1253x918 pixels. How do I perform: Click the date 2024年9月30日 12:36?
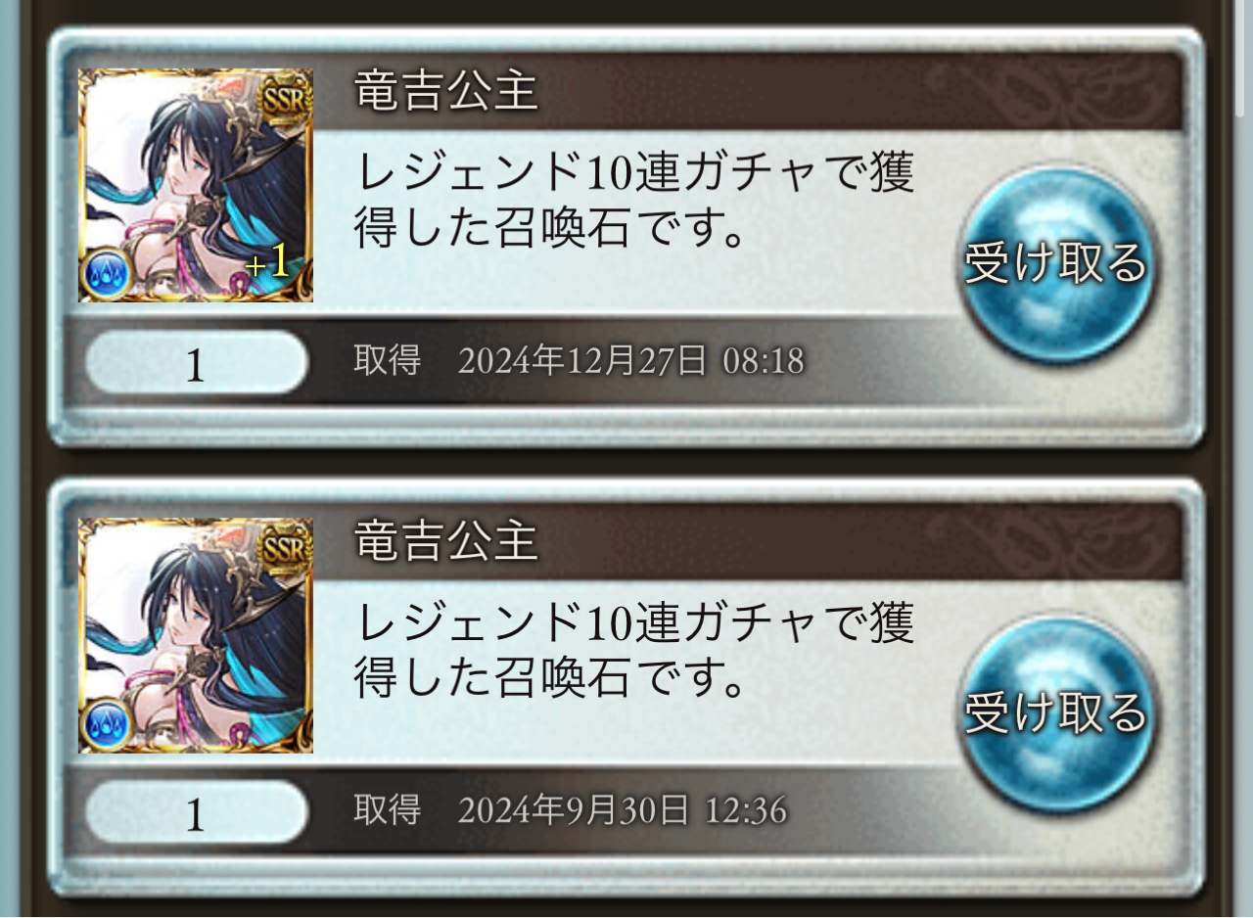623,811
